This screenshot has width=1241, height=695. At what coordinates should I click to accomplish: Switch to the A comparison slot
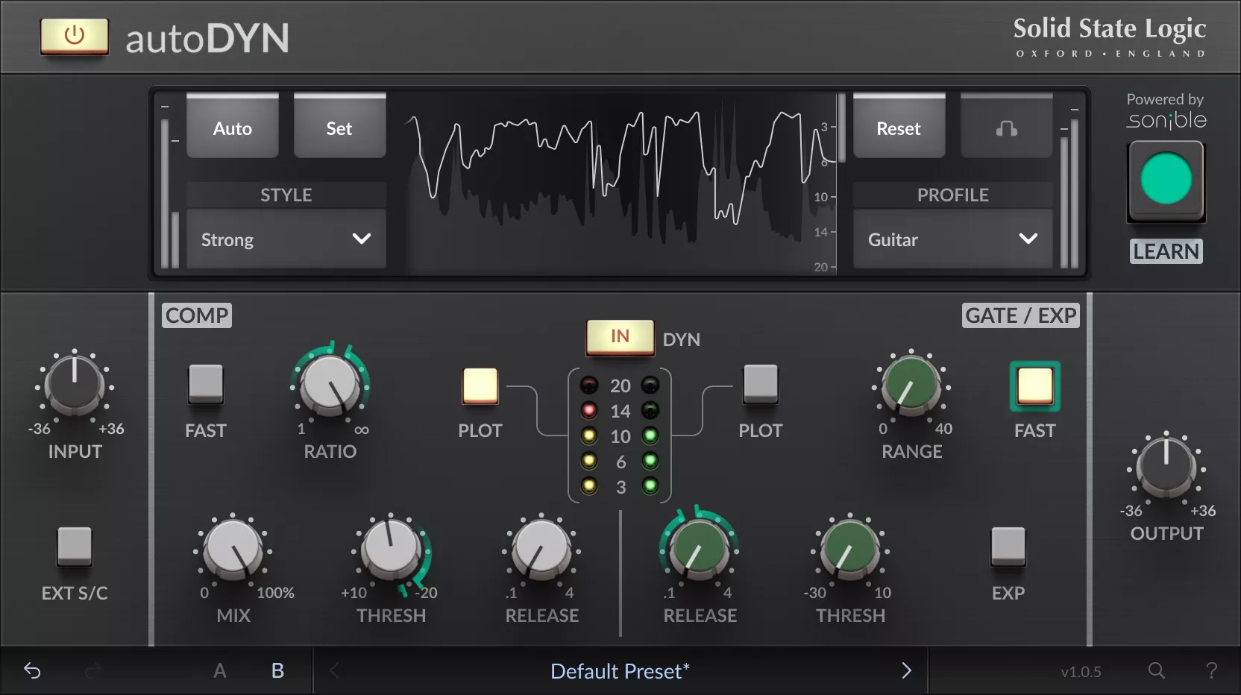click(219, 670)
